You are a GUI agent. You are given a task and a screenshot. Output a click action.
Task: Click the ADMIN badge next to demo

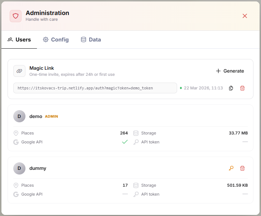point(51,117)
